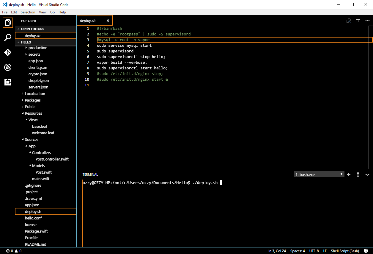This screenshot has height=254, width=373.
Task: Focus the terminal at ./deploy.sh command
Action: [206, 183]
